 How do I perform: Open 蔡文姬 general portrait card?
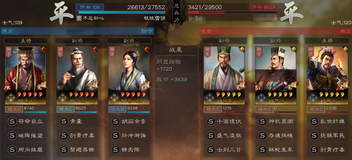point(128,75)
